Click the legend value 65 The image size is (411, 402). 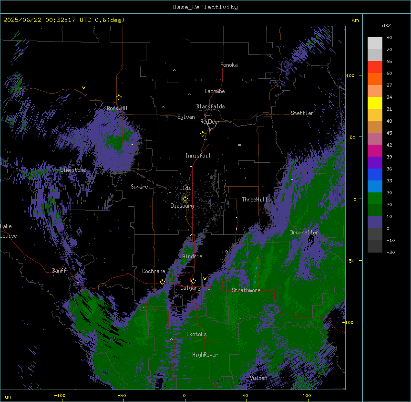coord(389,62)
